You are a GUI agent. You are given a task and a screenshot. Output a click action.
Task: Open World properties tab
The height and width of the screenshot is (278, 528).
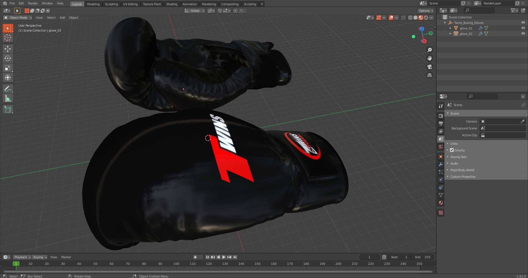point(441,147)
